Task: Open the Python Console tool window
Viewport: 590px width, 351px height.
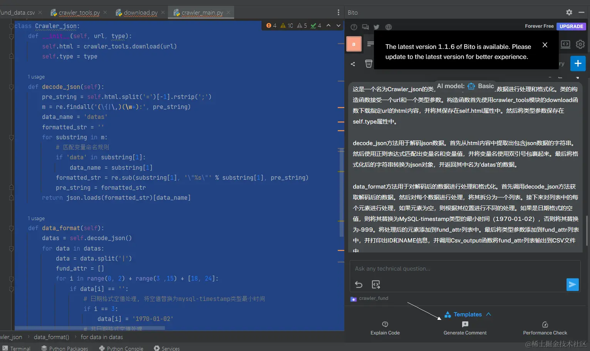Action: pos(121,348)
